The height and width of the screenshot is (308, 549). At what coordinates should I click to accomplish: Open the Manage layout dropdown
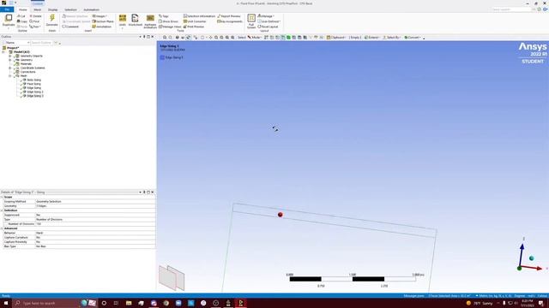(266, 16)
